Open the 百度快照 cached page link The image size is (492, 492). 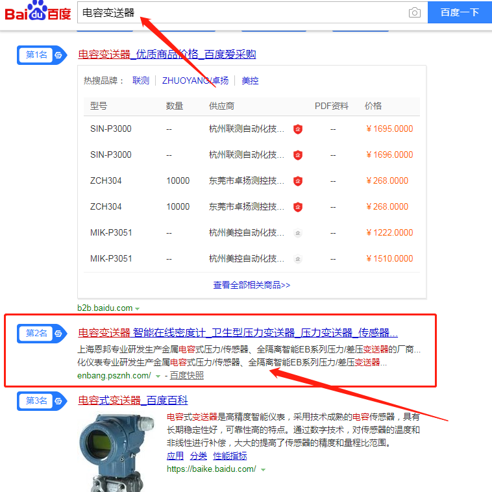click(x=186, y=376)
